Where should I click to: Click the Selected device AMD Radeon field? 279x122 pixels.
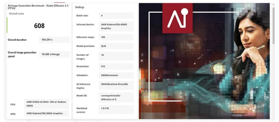click(116, 26)
